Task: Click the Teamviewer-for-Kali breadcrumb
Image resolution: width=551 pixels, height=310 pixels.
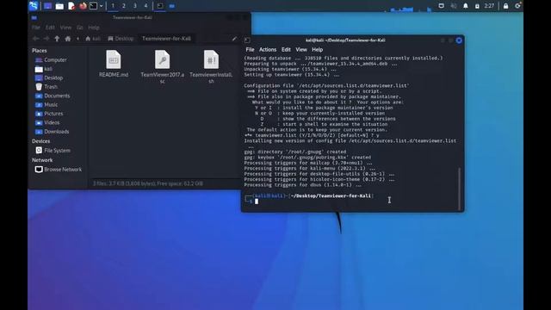Action: coord(166,39)
